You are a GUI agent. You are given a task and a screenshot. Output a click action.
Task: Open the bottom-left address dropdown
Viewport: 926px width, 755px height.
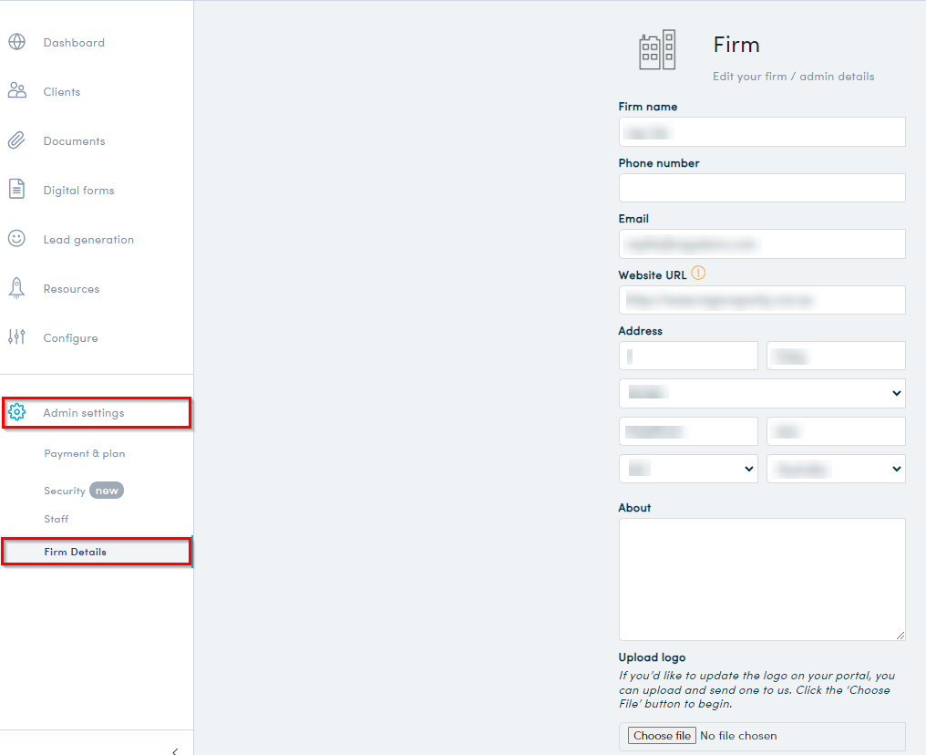pyautogui.click(x=688, y=469)
